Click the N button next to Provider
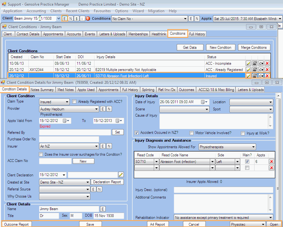Image resolution: width=283 pixels, height=227 pixels. tap(109, 109)
